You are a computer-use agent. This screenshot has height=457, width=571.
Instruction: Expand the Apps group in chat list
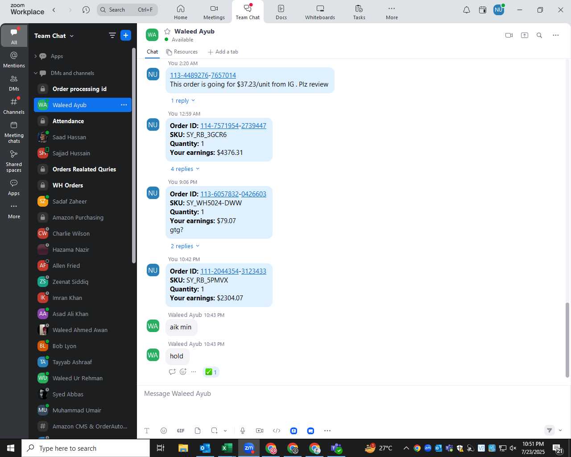(35, 56)
